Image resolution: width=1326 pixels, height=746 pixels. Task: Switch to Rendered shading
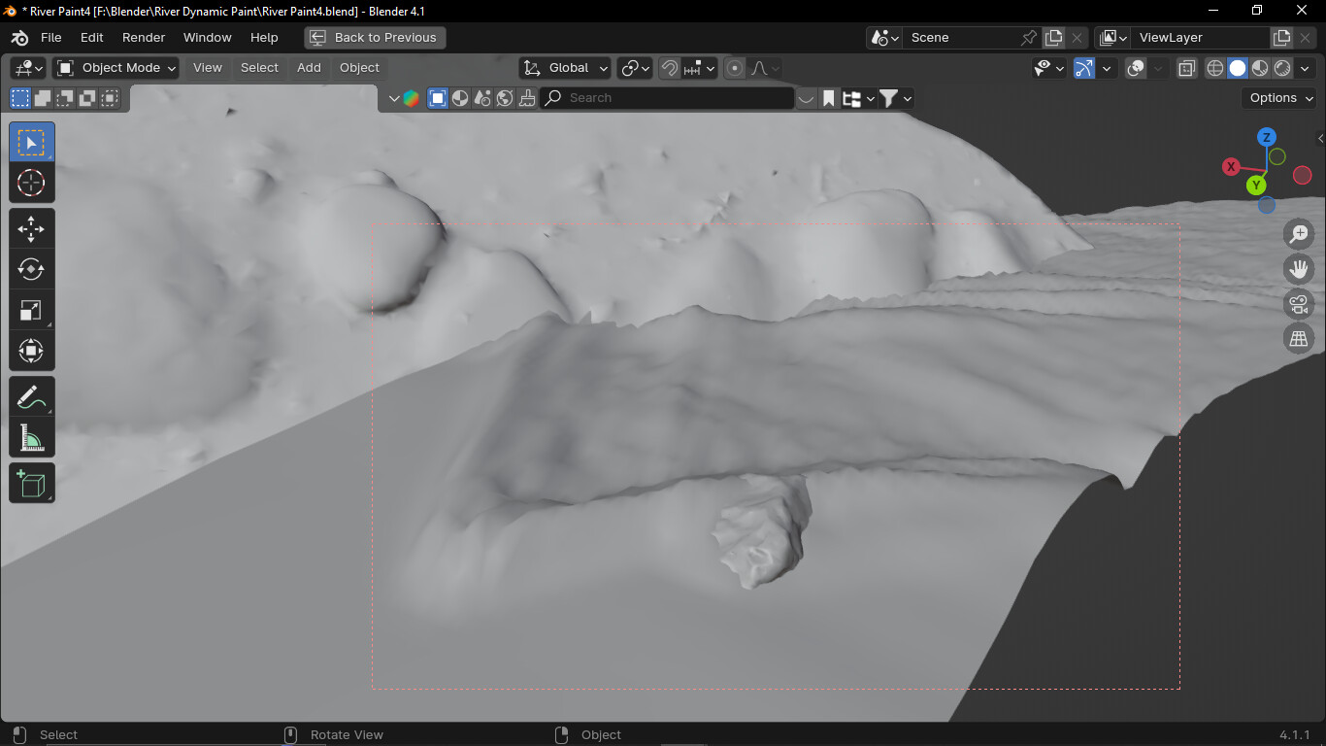point(1282,68)
